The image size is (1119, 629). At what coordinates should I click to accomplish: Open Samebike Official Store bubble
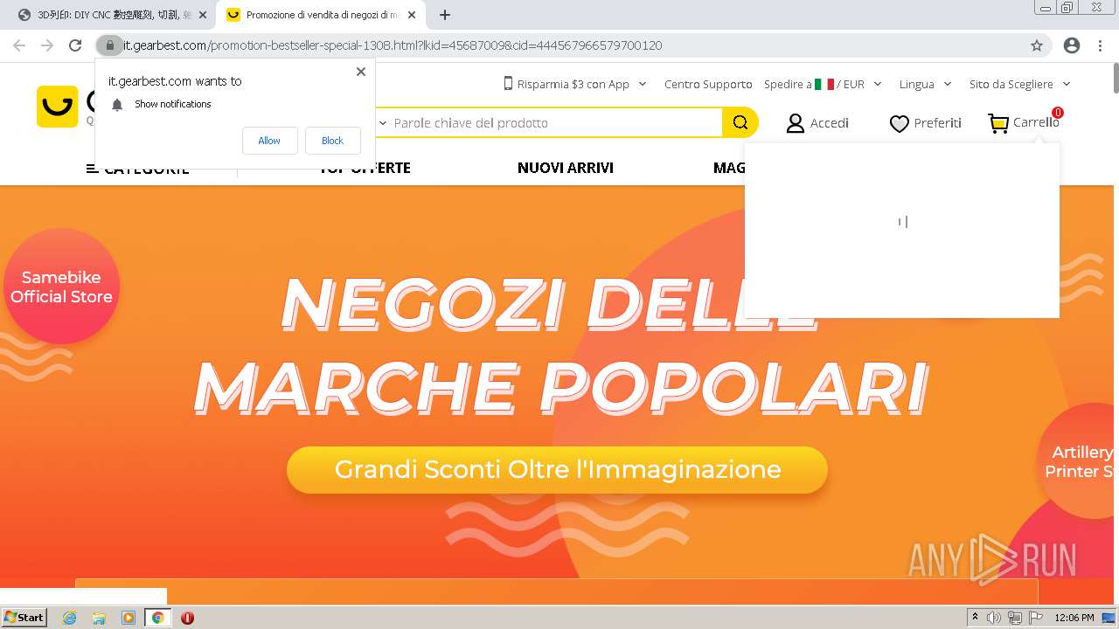click(x=61, y=287)
